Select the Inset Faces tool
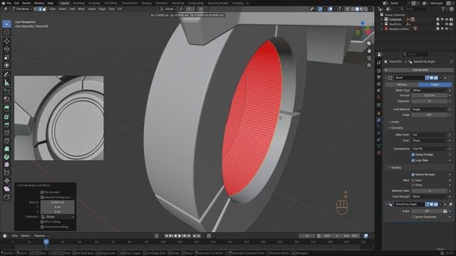This screenshot has height=256, width=456. (6, 117)
